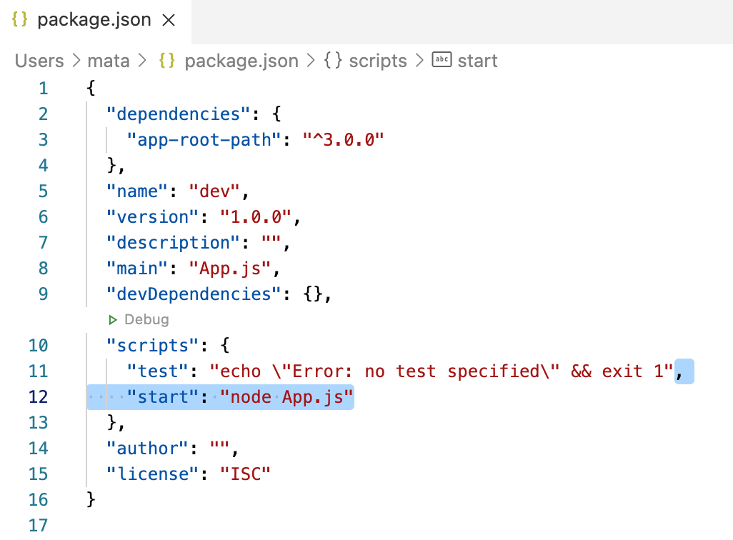The height and width of the screenshot is (540, 733).
Task: Click the Debug play triangle icon
Action: [113, 320]
